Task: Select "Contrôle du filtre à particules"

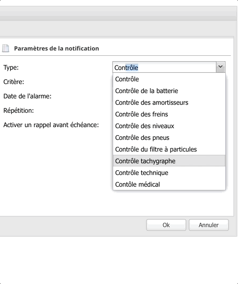Action: point(169,149)
